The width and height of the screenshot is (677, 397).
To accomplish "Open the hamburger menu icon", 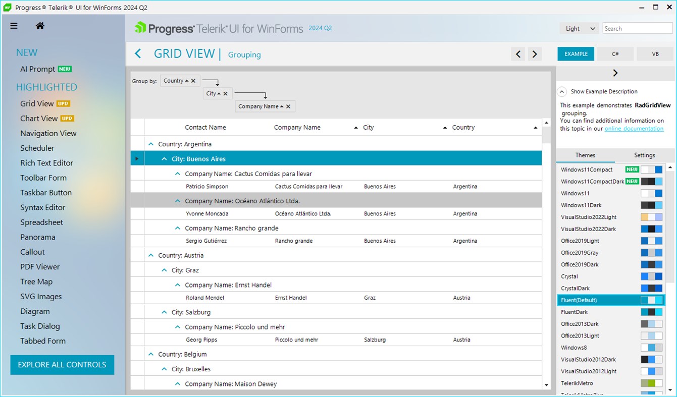I will point(14,26).
